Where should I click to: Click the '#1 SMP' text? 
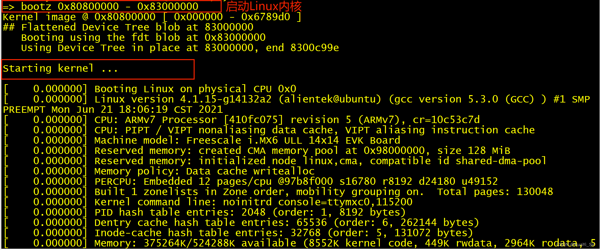572,99
